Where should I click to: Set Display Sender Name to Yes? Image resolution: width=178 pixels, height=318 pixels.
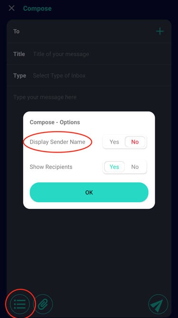click(114, 142)
